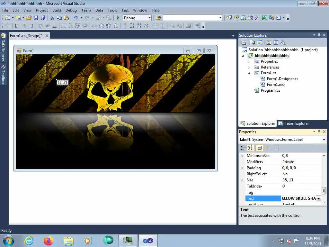The width and height of the screenshot is (329, 247).
Task: Open the empty find combo box dropdown
Action: [220, 18]
